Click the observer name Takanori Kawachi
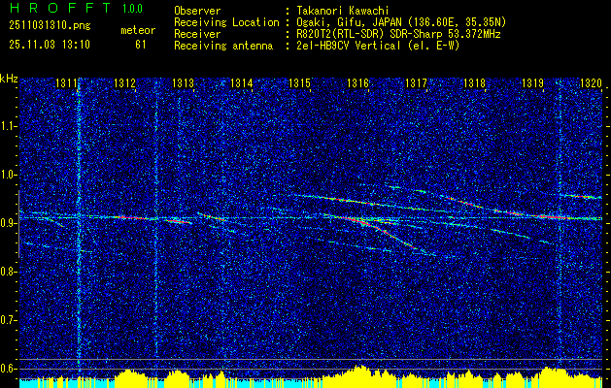611x388 pixels. pos(343,11)
